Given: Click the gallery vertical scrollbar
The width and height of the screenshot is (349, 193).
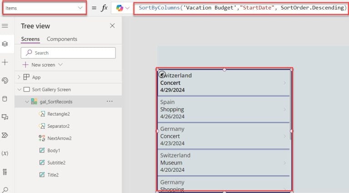Looking at the screenshot, I should tap(290, 106).
